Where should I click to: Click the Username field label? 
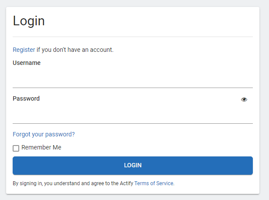click(x=27, y=63)
